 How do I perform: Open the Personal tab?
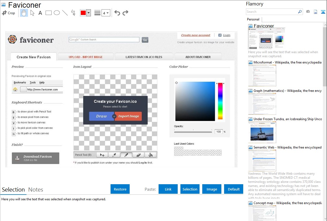click(253, 19)
